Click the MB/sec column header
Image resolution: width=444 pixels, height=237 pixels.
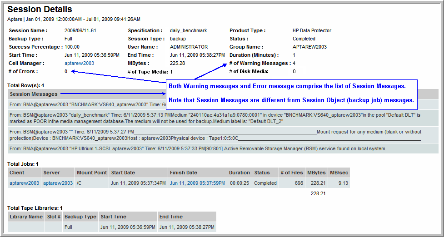coord(339,173)
